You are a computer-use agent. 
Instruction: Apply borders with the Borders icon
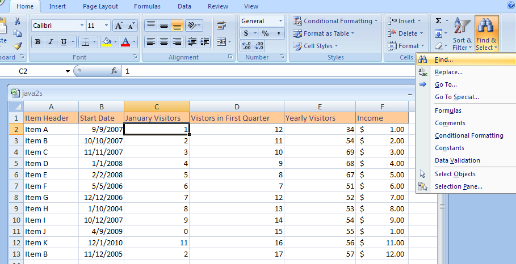coord(85,42)
